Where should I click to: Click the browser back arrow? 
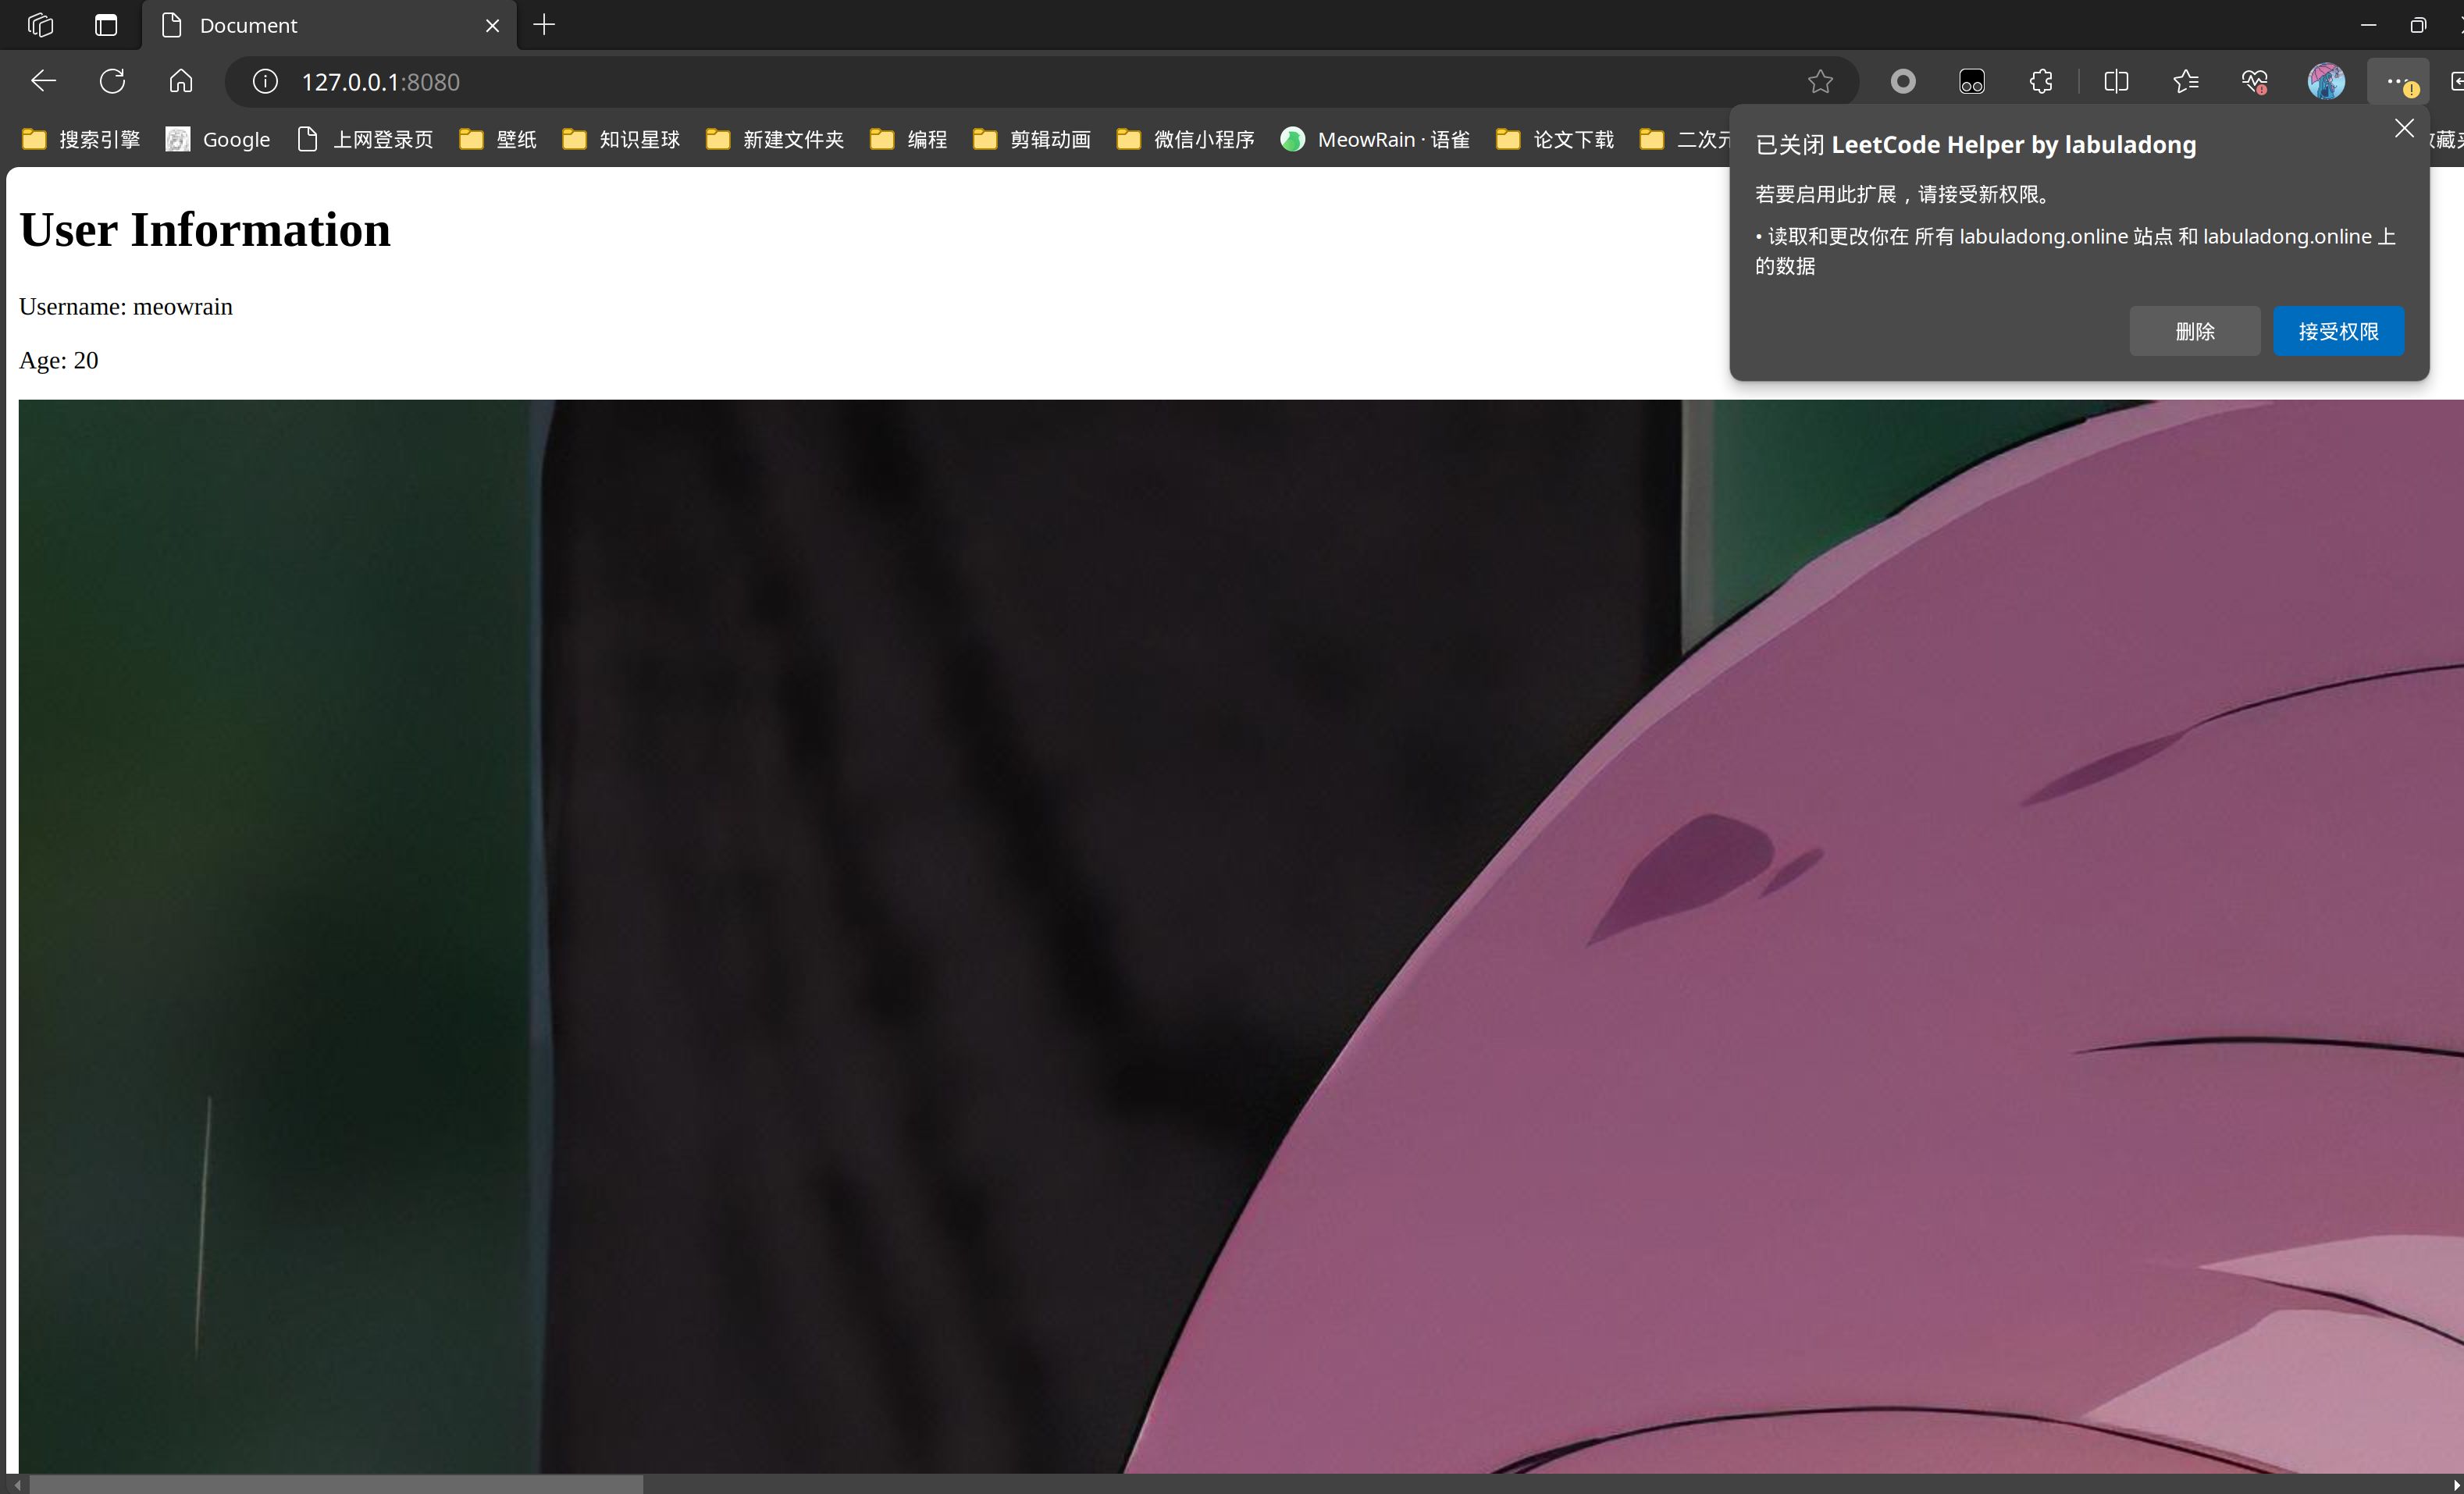[43, 81]
